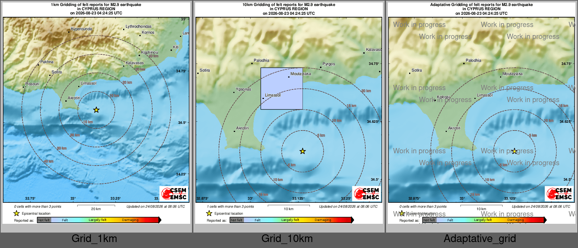Viewport: 578px width, 248px height.
Task: Click 'Largely felt' in the Grid_10km legend bar
Action: (290, 220)
